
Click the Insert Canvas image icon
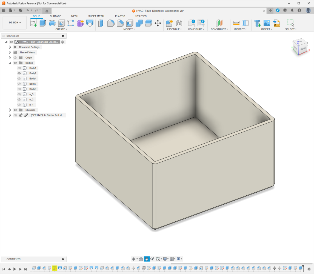(x=267, y=23)
